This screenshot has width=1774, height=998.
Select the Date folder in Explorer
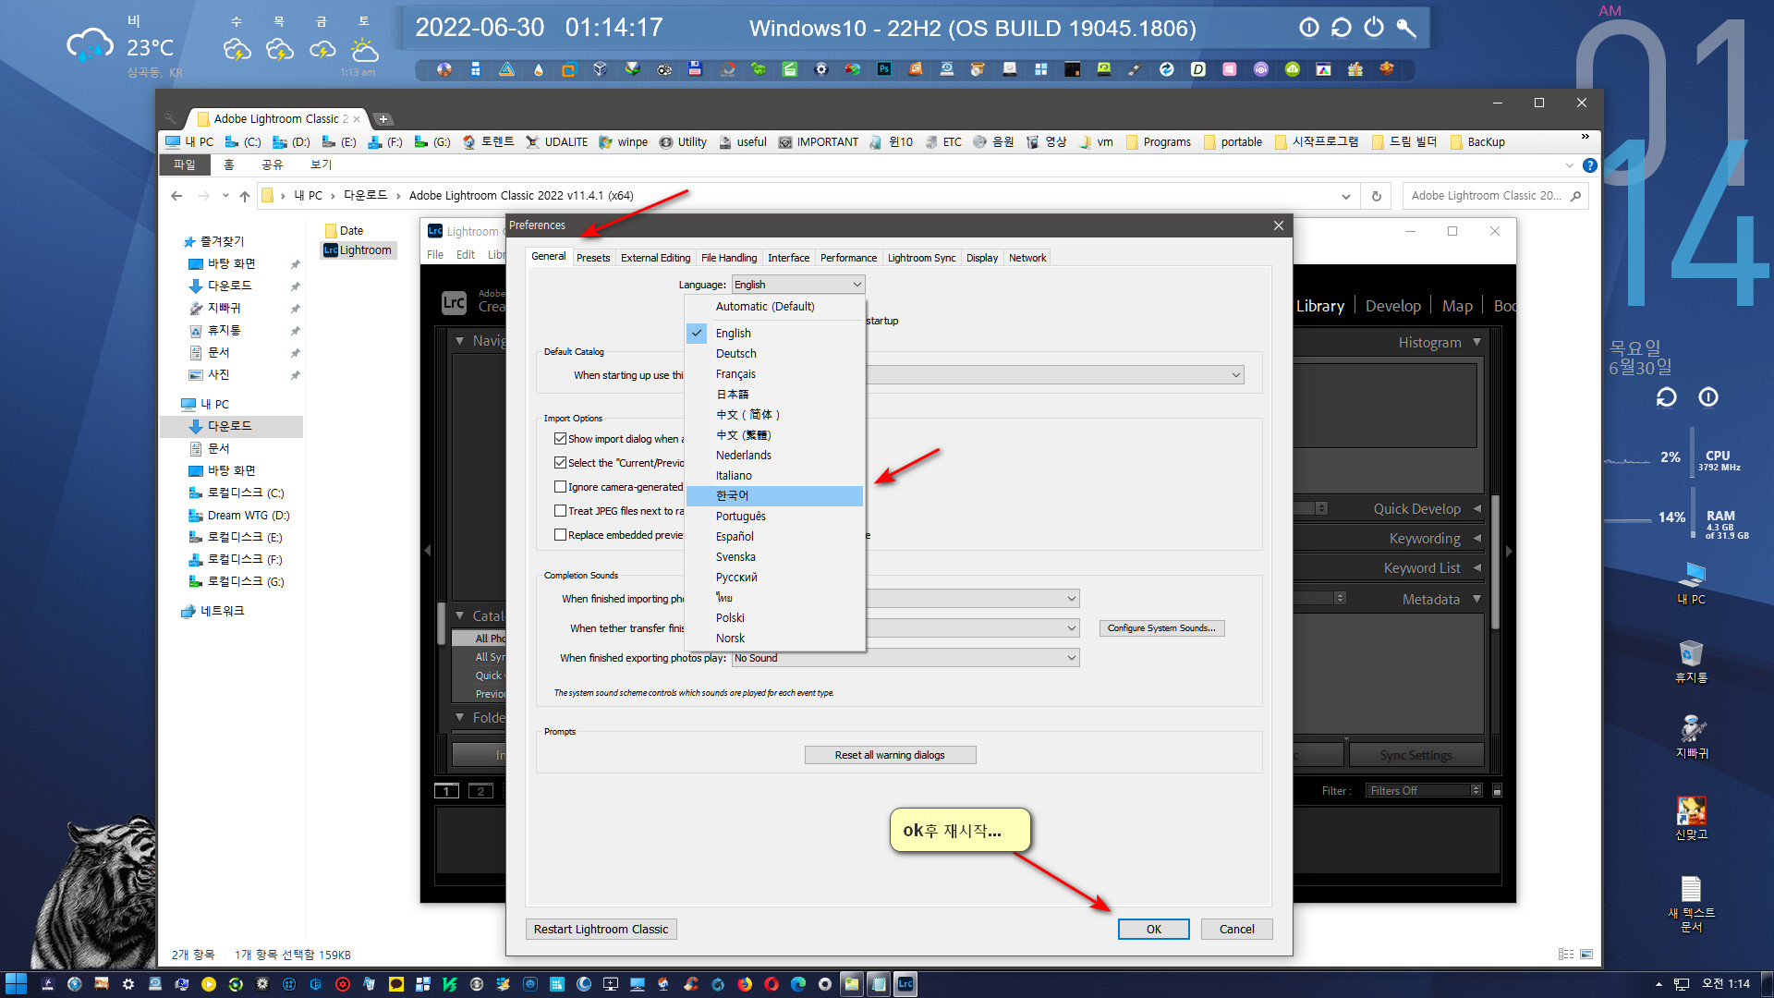click(x=344, y=231)
